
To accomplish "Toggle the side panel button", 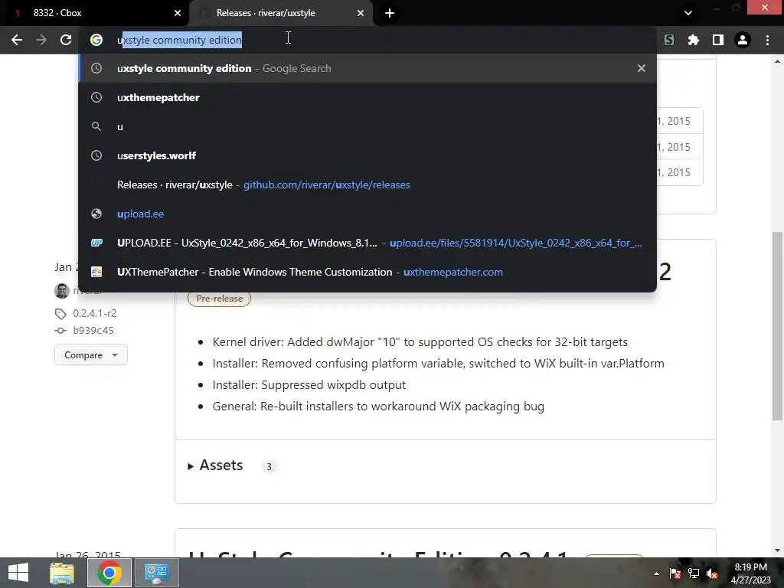I will point(718,40).
